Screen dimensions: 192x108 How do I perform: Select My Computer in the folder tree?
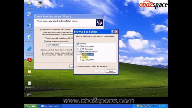click(87, 49)
